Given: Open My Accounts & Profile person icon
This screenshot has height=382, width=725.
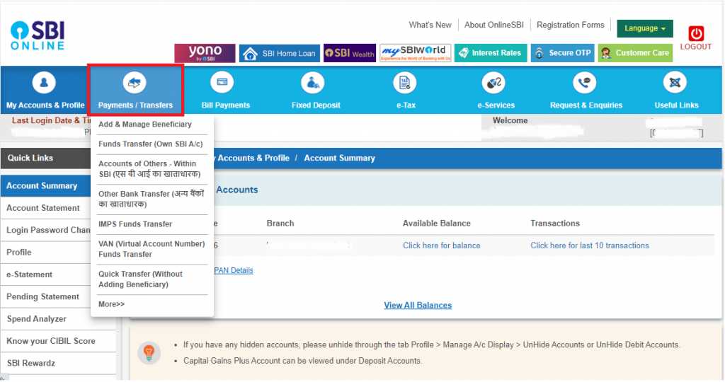Looking at the screenshot, I should pos(44,83).
